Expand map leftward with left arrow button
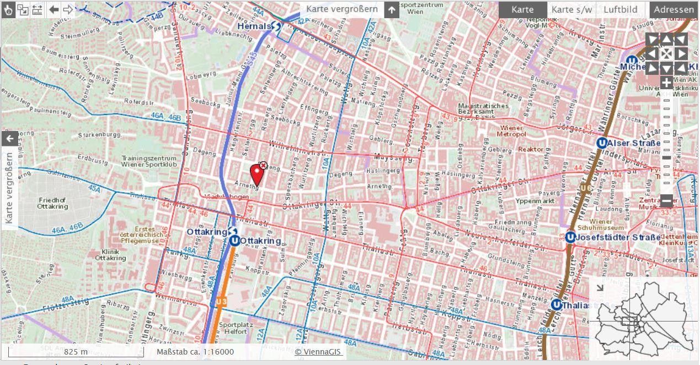 click(9, 139)
